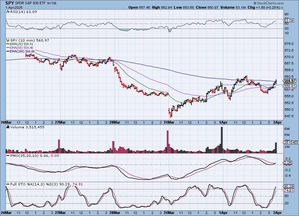Screen dimensions: 299x216
Task: Click the bar icon before SPY (10 min)
Action: [8, 40]
